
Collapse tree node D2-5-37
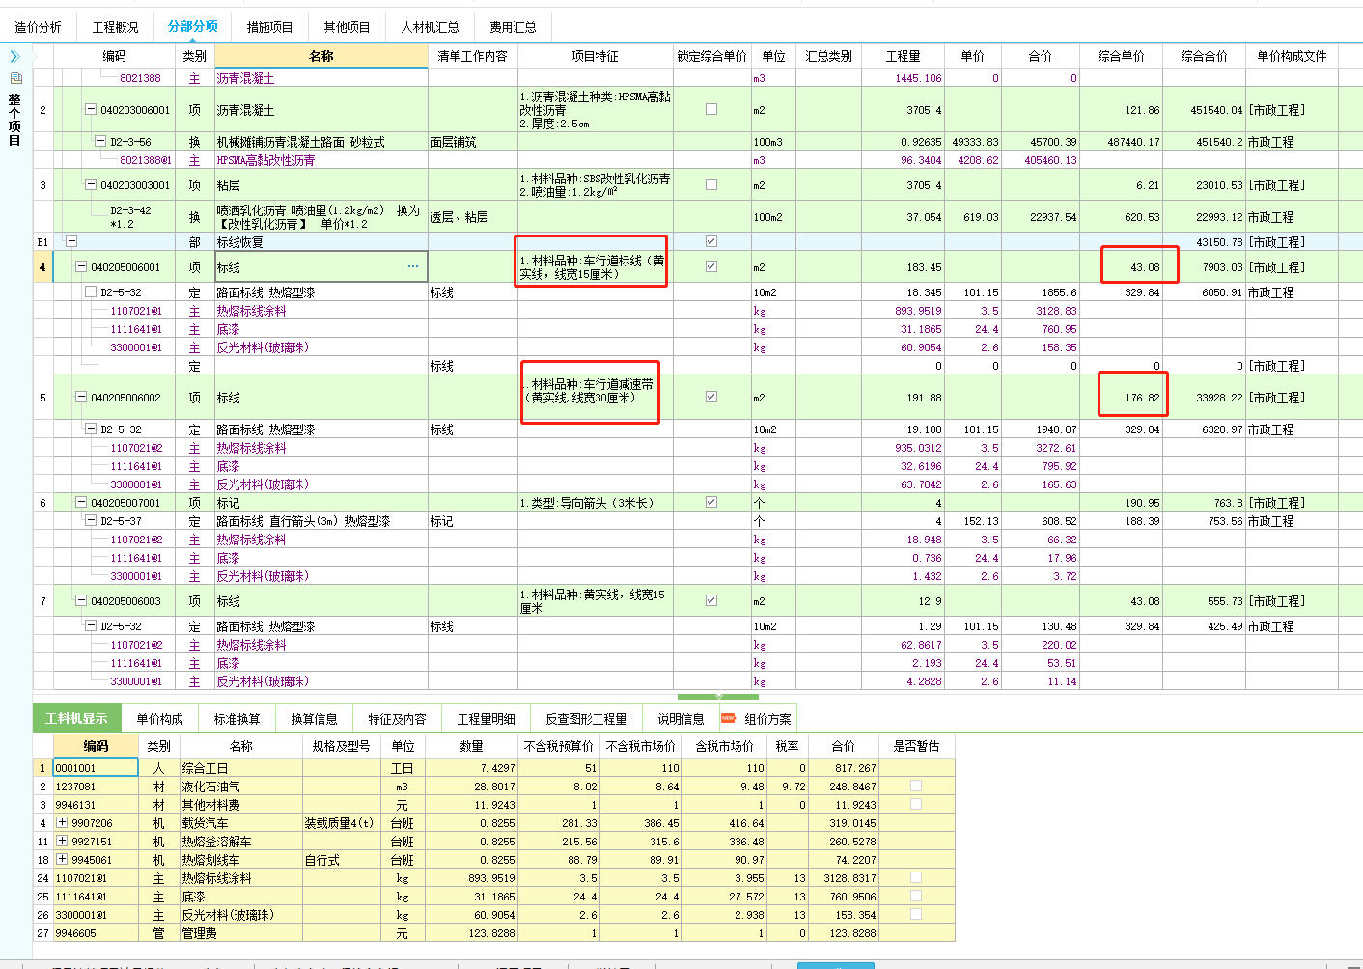coord(91,520)
